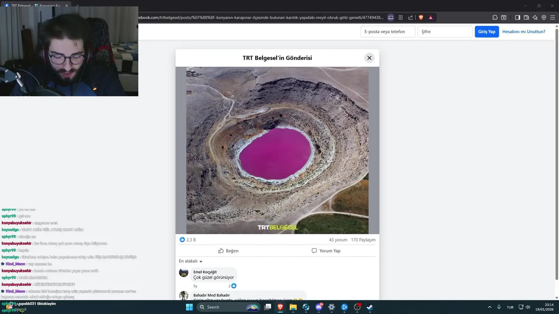Viewport: 559px width, 314px height.
Task: Open the Discord taskbar icon
Action: (319, 307)
